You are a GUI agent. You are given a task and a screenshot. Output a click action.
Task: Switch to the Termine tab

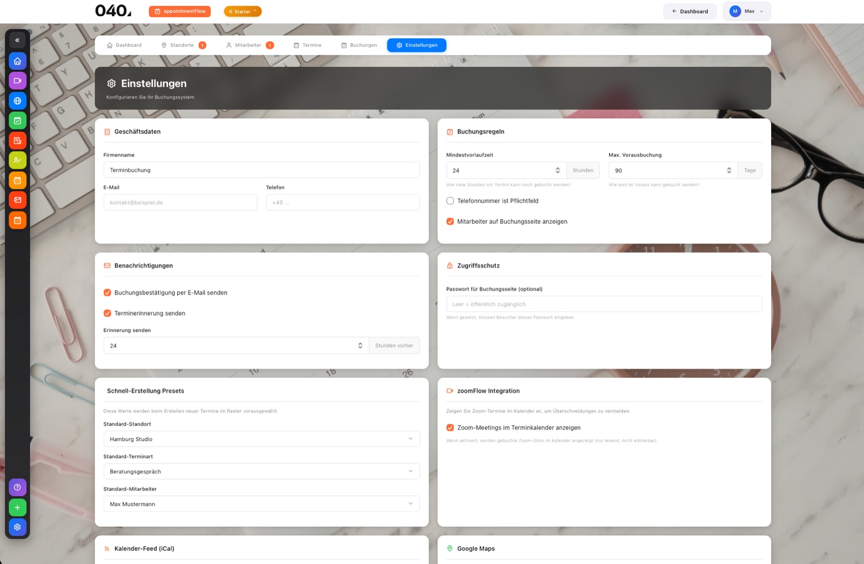(x=307, y=45)
